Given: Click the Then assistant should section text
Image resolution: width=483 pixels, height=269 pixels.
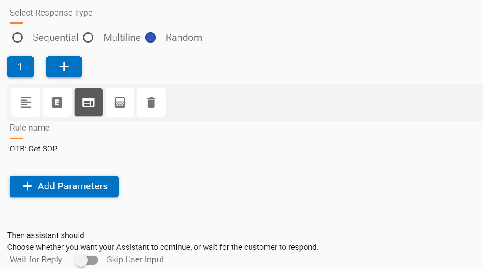Looking at the screenshot, I should click(45, 235).
